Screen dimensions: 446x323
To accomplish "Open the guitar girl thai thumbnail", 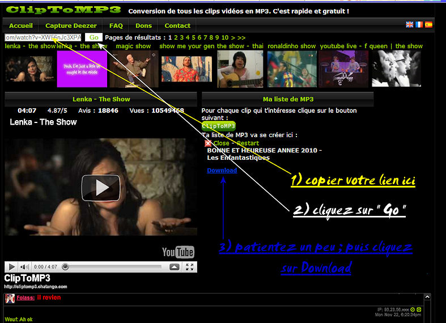I will (240, 69).
